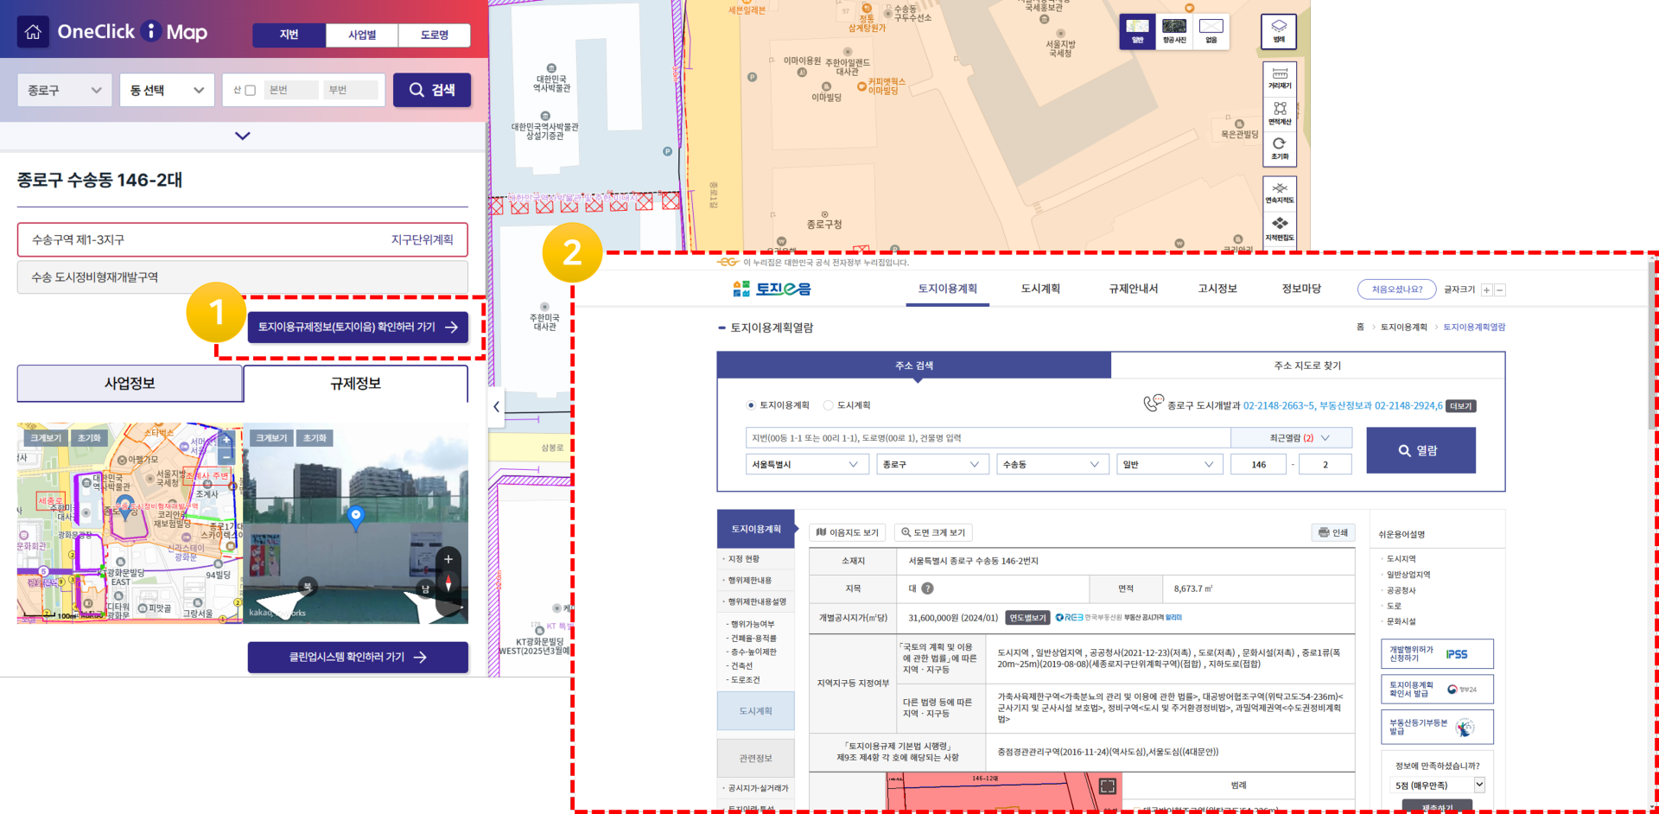The height and width of the screenshot is (814, 1659).
Task: Click the 초기화 reset icon on map toolbar
Action: click(x=1280, y=149)
